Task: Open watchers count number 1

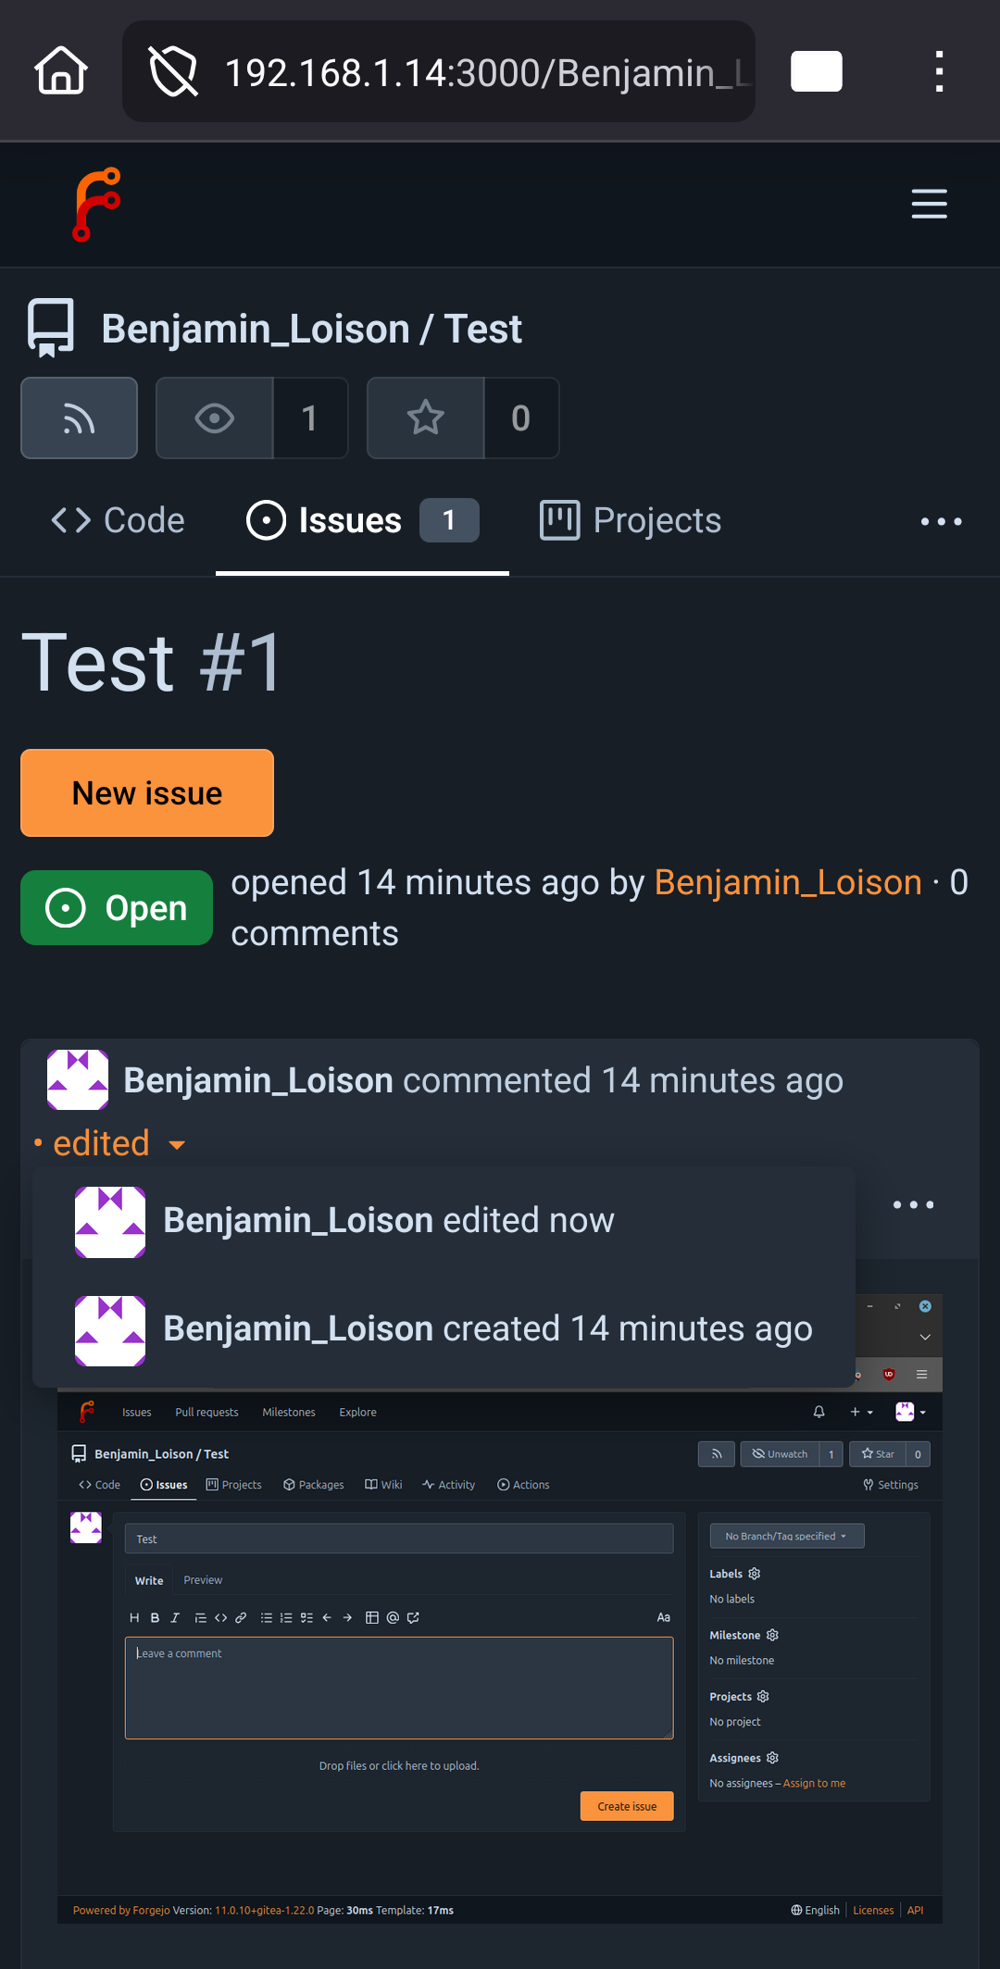Action: click(x=310, y=418)
